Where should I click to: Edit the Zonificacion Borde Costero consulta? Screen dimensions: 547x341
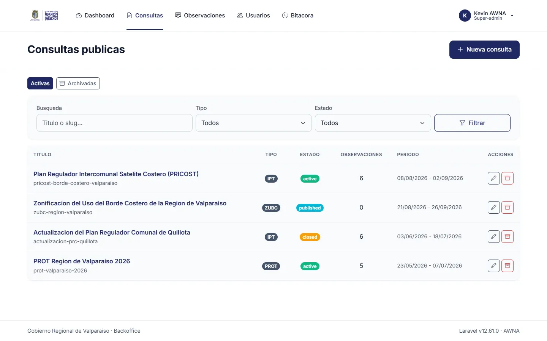[x=493, y=207]
